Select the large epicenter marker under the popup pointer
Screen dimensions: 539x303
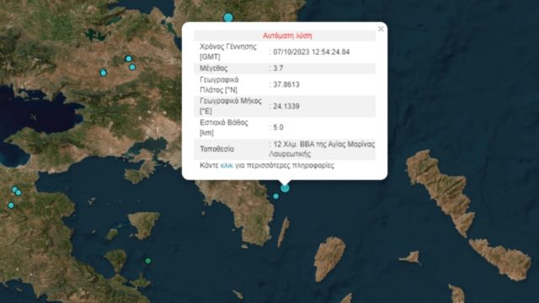285,189
